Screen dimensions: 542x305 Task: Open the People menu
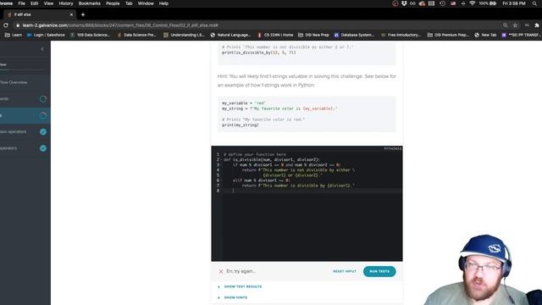(113, 3)
